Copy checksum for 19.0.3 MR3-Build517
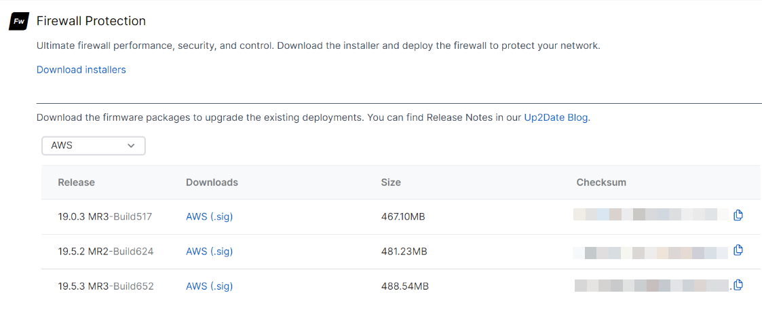The height and width of the screenshot is (310, 762). pos(738,216)
